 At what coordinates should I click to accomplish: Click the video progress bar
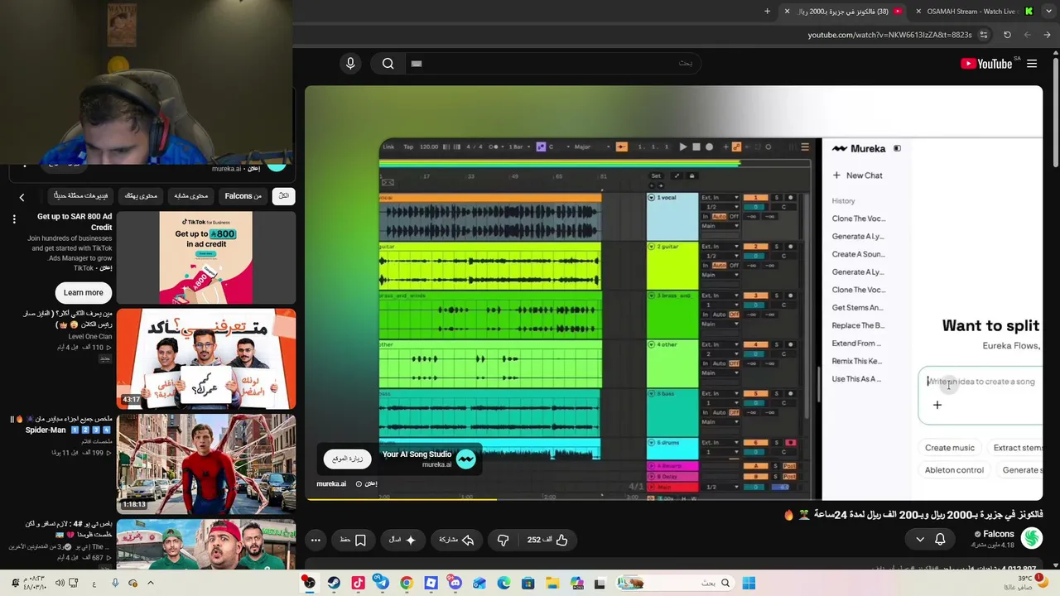tap(673, 499)
